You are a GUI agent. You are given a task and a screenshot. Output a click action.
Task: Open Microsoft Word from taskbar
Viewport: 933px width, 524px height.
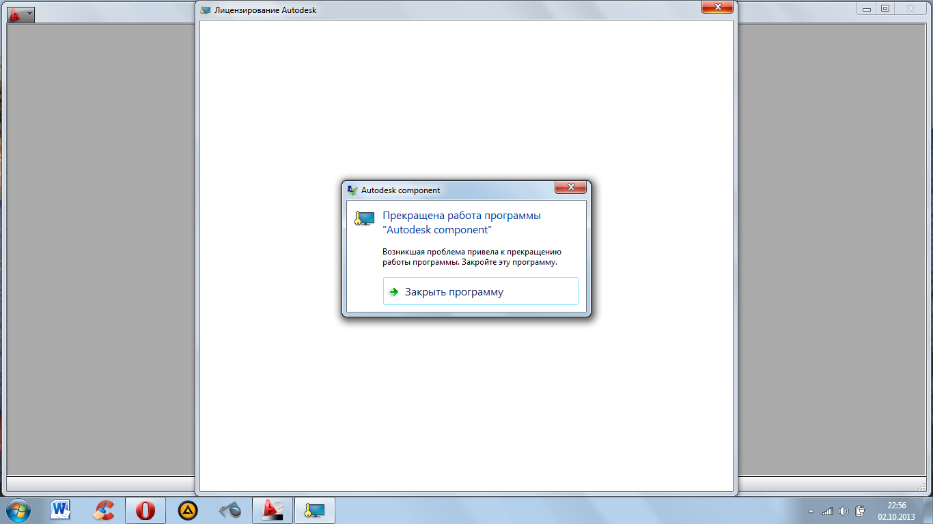[x=61, y=510]
